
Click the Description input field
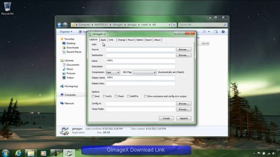[x=140, y=66]
